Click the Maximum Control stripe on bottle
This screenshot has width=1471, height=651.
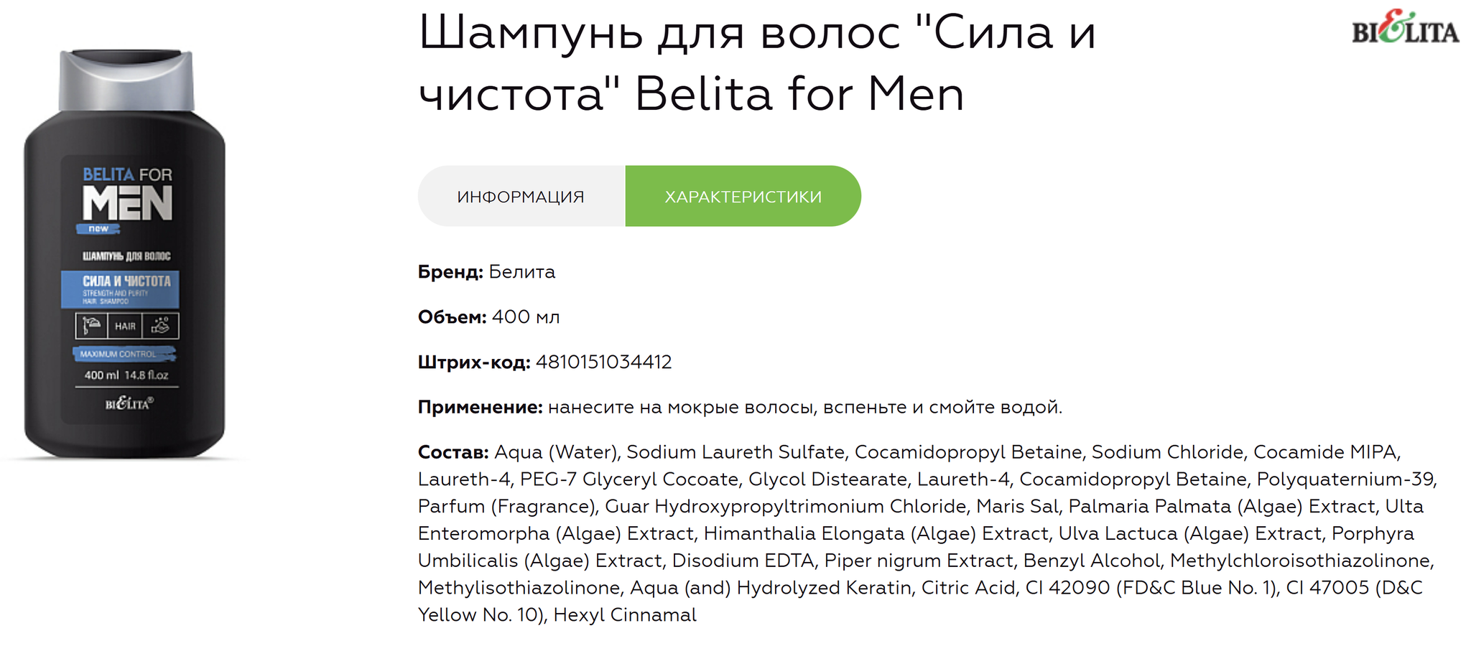(124, 354)
